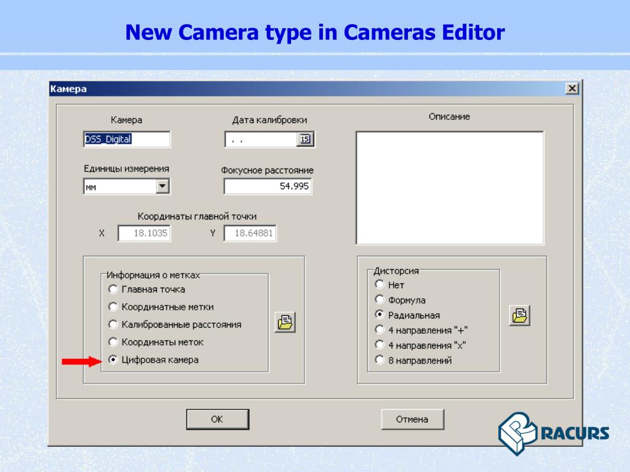Screen dimensions: 630x472
Task: Select Радиальная distortion radio button
Action: click(x=380, y=315)
